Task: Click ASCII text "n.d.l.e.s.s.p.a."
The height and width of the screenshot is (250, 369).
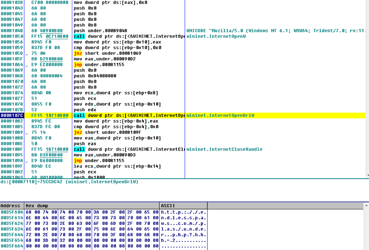Action: click(183, 218)
